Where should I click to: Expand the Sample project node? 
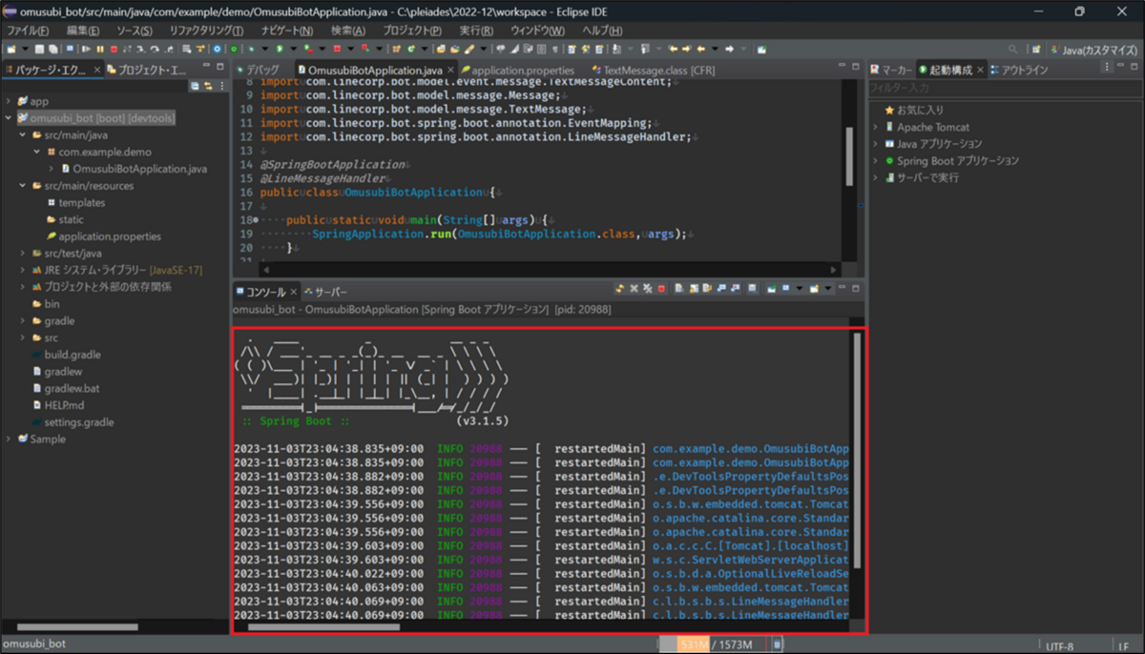coord(9,439)
